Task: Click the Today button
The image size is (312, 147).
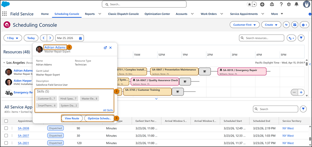Action: coord(31,38)
